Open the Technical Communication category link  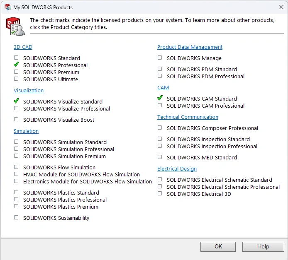(x=188, y=117)
